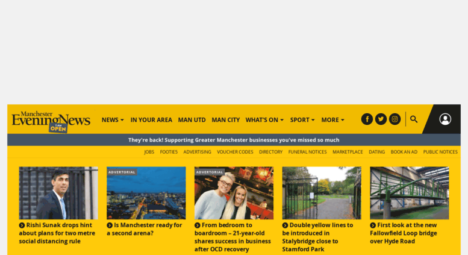Select In Your Area menu item
468x255 pixels.
coord(151,120)
